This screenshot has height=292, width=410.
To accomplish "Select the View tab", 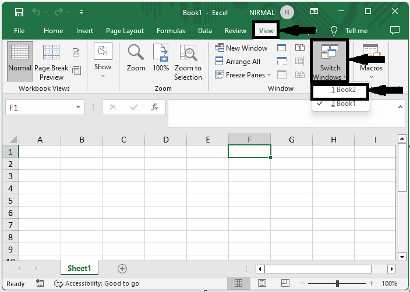I will [266, 31].
